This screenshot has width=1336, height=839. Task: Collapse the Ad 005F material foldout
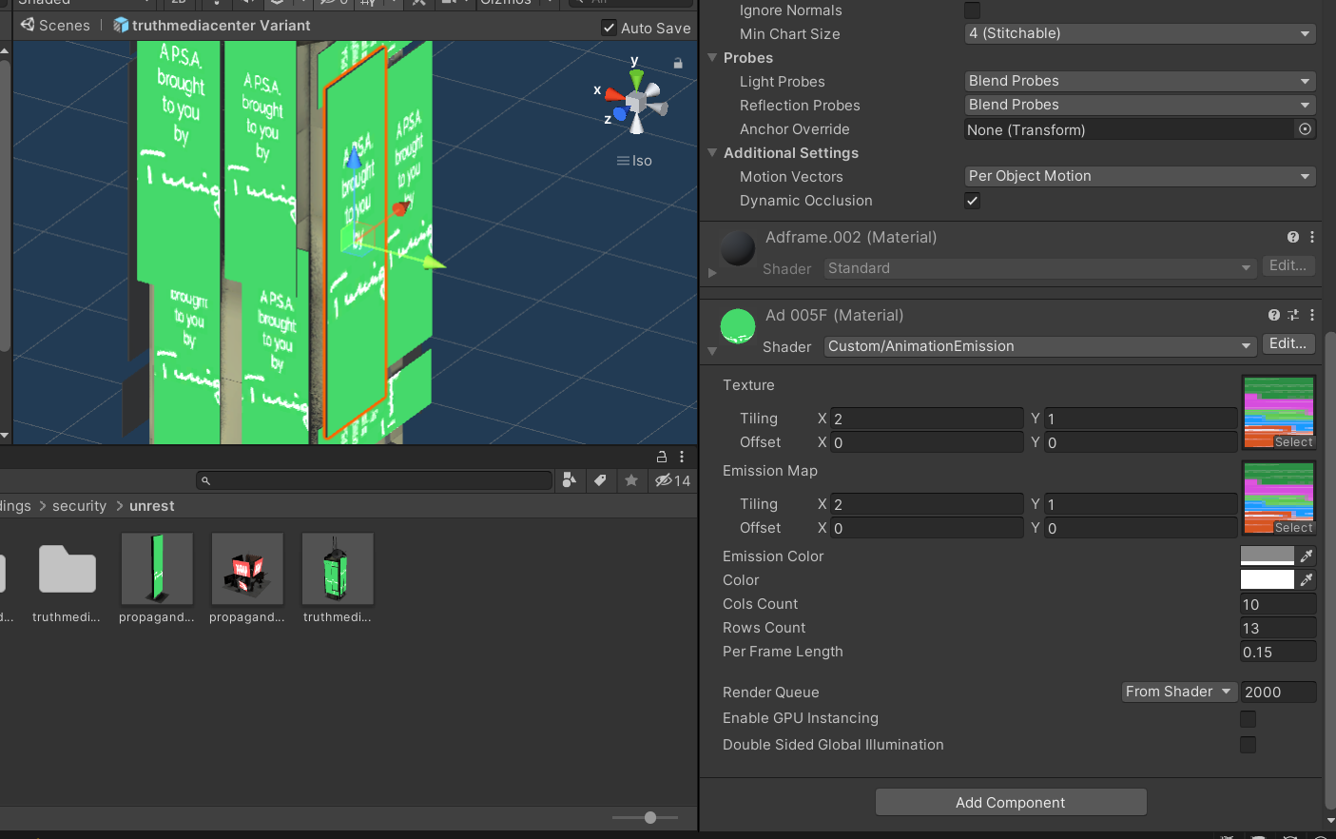tap(712, 351)
